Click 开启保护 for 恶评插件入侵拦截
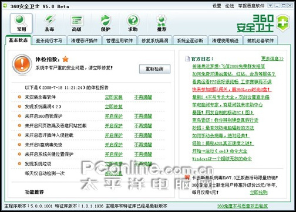The width and height of the screenshot is (296, 212). (x=114, y=135)
